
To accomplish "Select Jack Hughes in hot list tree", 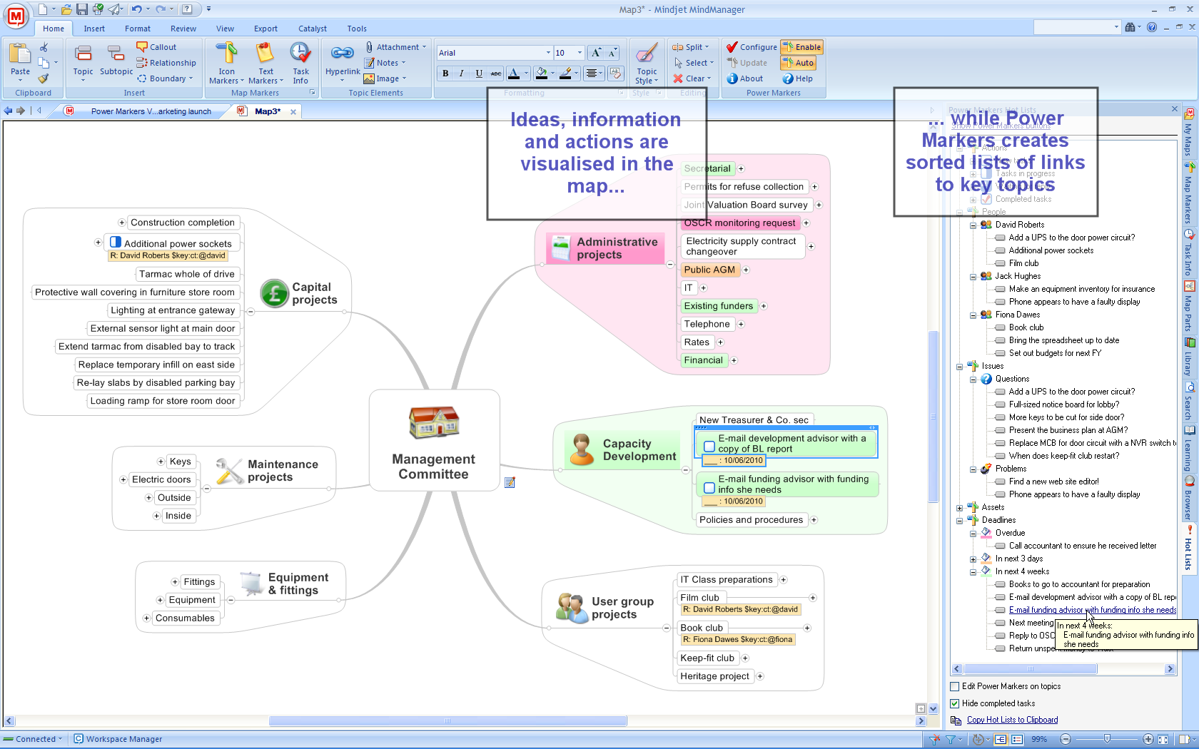I will click(x=1018, y=276).
